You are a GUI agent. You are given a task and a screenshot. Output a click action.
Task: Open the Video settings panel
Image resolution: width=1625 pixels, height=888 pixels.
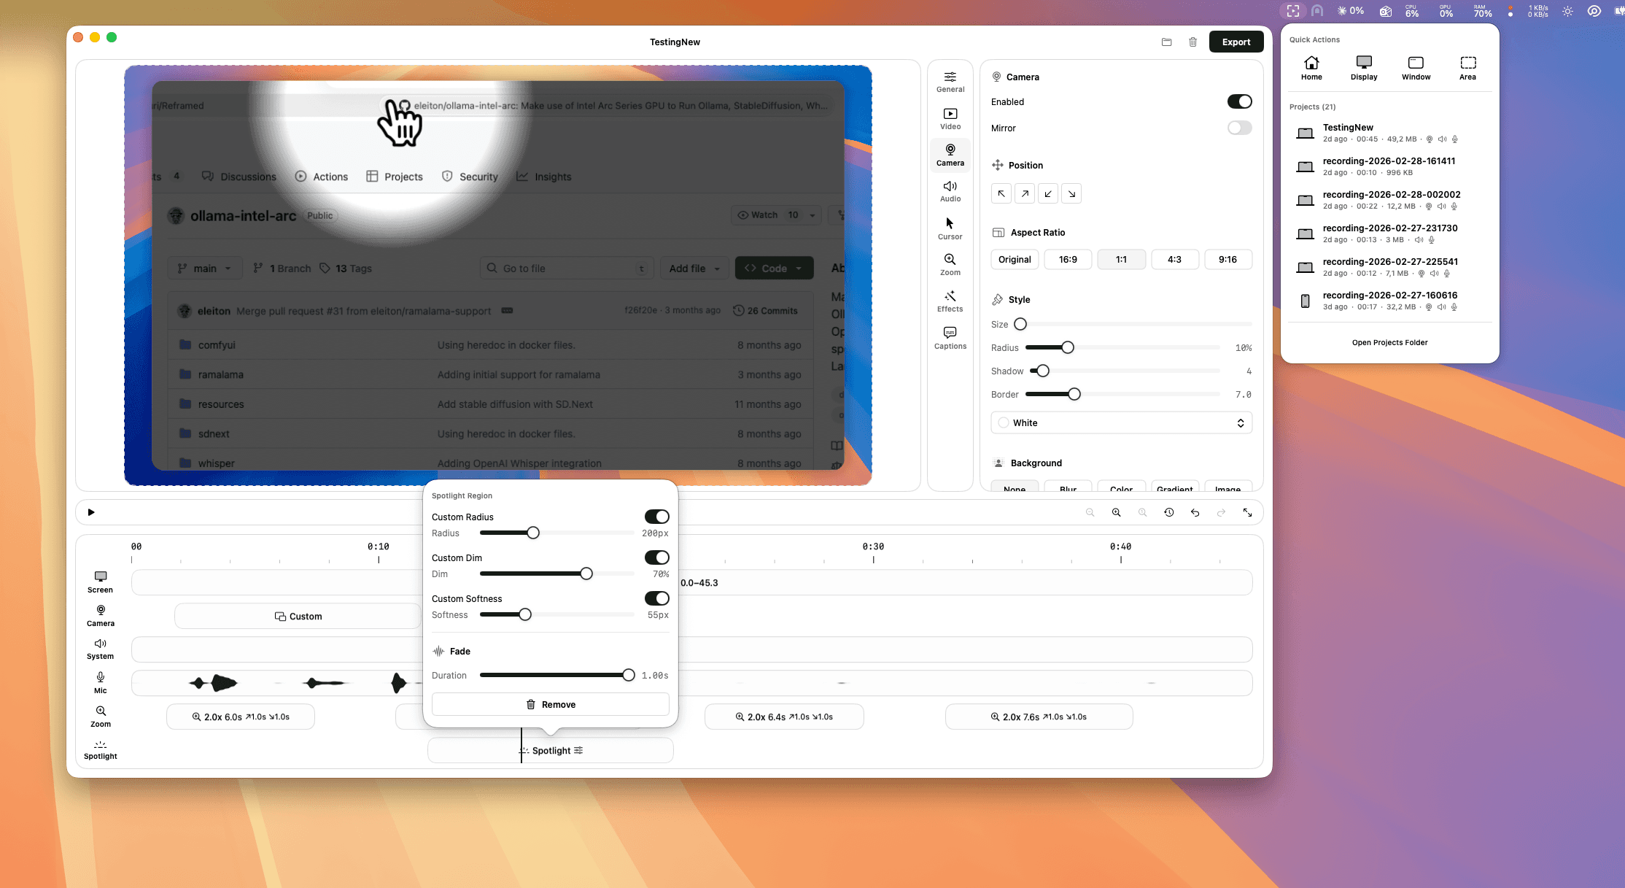[x=950, y=117]
